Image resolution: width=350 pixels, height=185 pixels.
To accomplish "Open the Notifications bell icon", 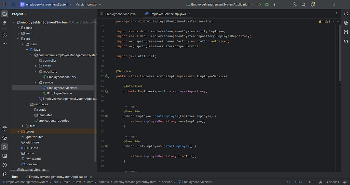I will (x=346, y=14).
